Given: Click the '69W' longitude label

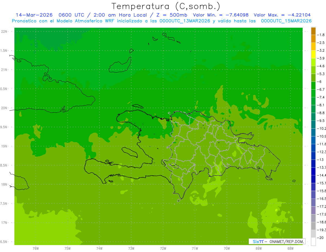Looking at the screenshot, I should 258,248.
